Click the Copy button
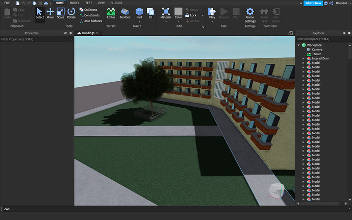Screen dimensions: 352x220 tap(19, 10)
